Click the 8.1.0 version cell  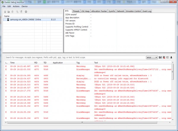pyautogui.click(x=53, y=20)
